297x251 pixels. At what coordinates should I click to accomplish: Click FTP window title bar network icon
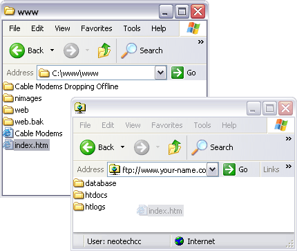(x=80, y=108)
